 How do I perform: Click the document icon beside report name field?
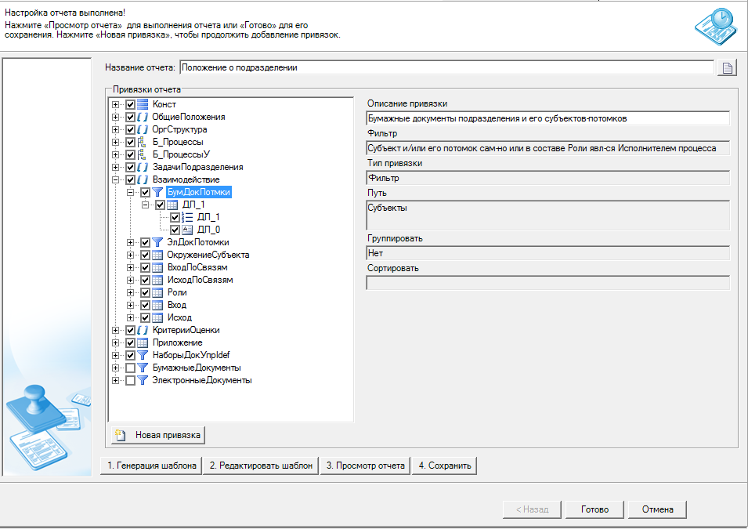coord(727,68)
